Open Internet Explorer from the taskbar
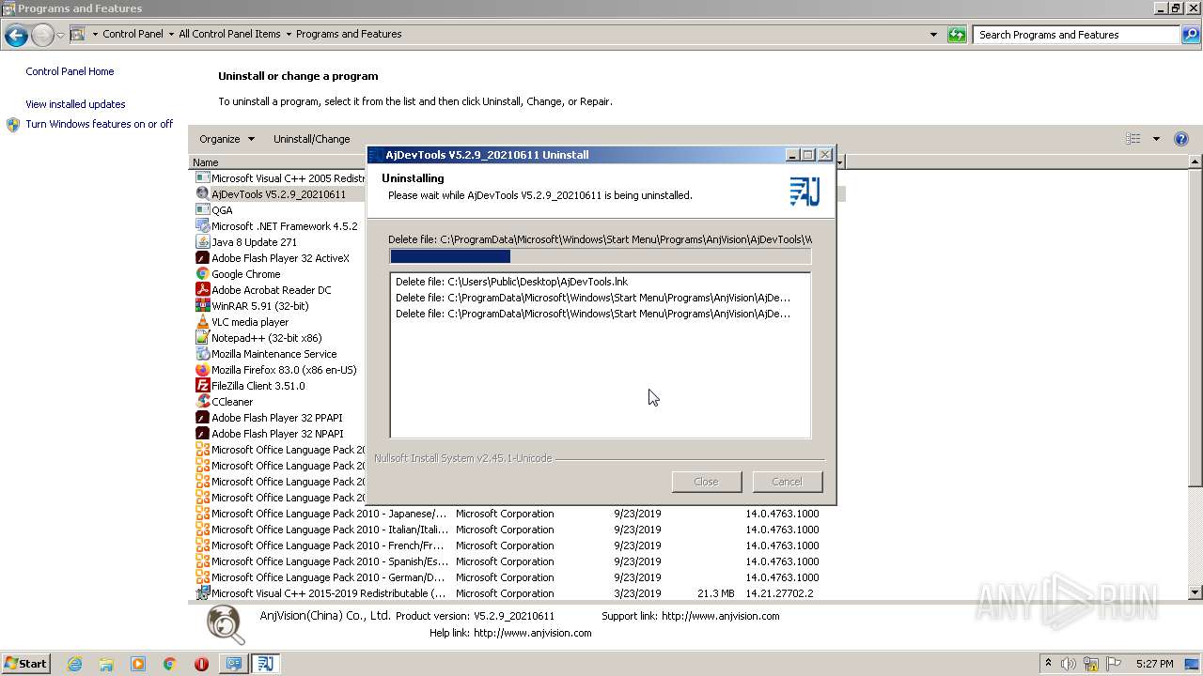1203x676 pixels. tap(74, 664)
